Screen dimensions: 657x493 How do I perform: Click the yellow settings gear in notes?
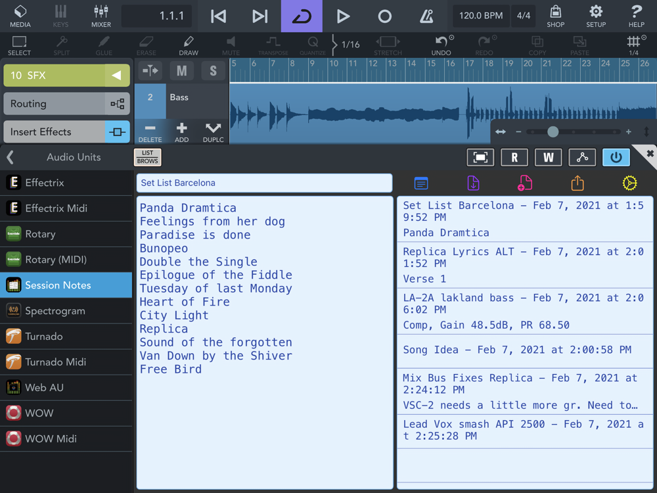click(629, 183)
